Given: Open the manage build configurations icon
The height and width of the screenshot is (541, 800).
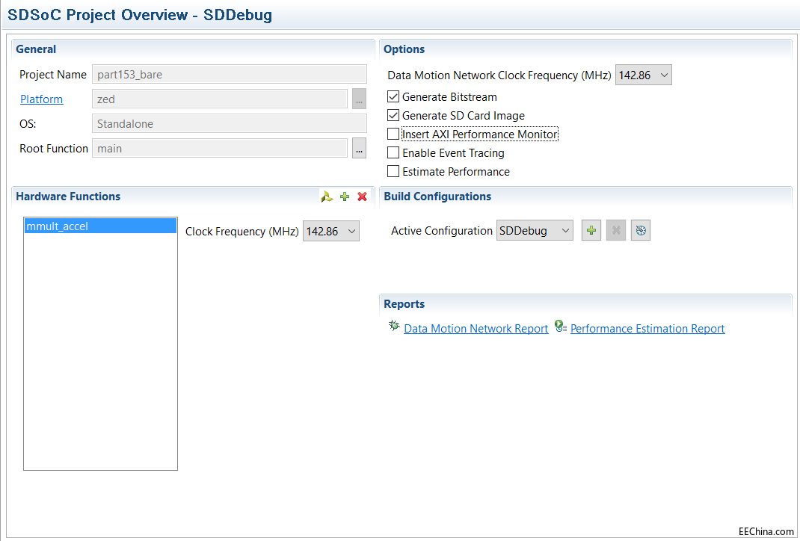Looking at the screenshot, I should 641,231.
